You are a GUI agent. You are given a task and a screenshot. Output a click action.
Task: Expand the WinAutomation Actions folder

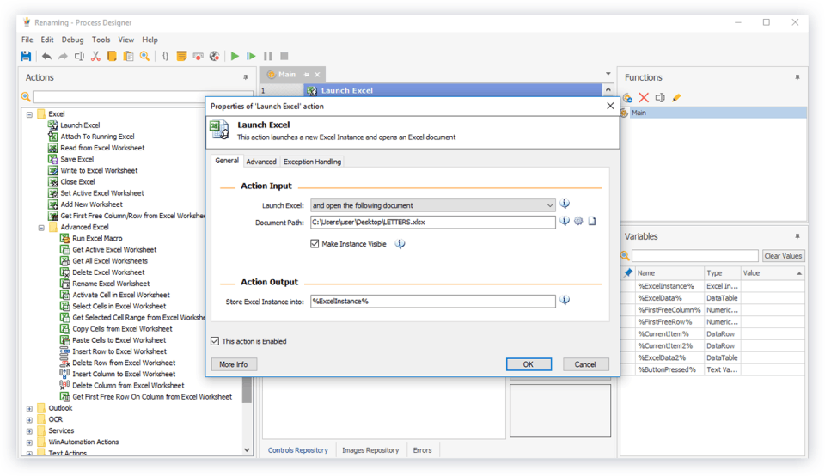click(x=29, y=442)
